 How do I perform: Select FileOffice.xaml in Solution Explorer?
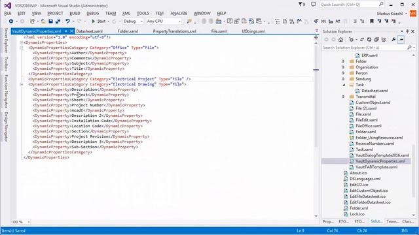click(x=368, y=126)
